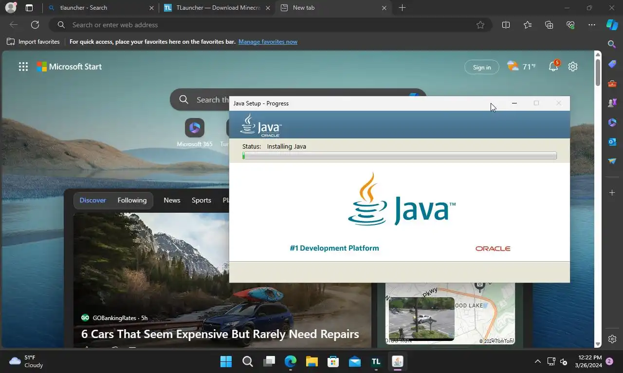This screenshot has width=623, height=373.
Task: Open the sidebar Outlook icon
Action: coord(612,142)
